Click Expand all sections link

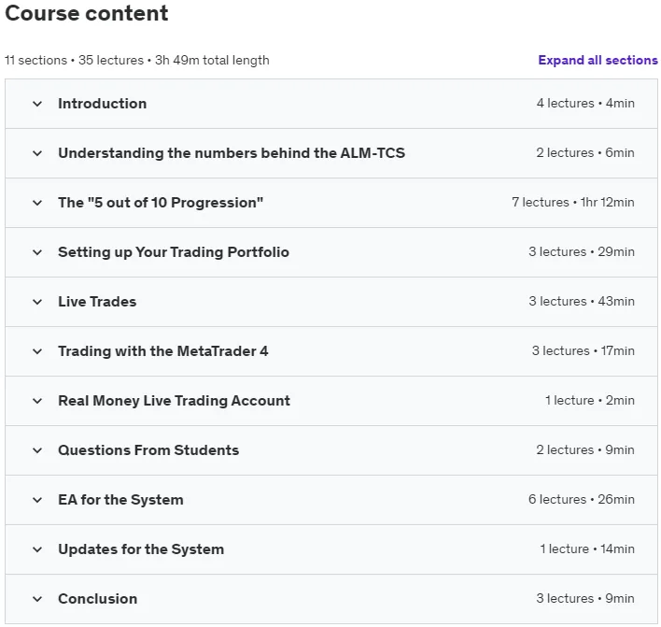click(598, 61)
